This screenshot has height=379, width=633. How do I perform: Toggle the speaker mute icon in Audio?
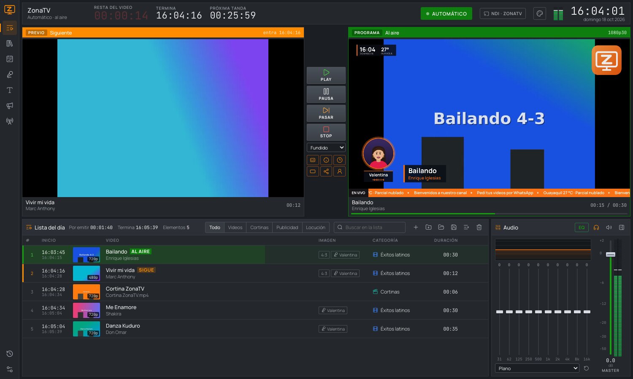[x=609, y=227]
